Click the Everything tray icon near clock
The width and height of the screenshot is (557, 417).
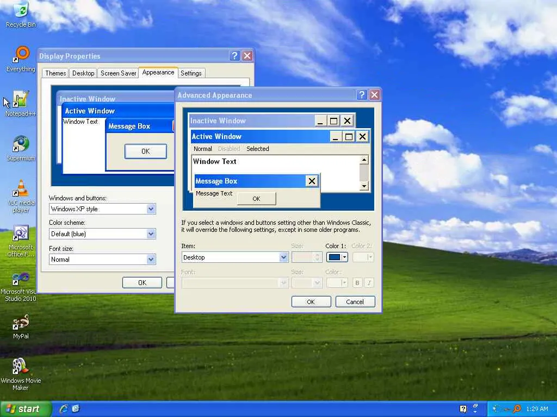tap(517, 409)
